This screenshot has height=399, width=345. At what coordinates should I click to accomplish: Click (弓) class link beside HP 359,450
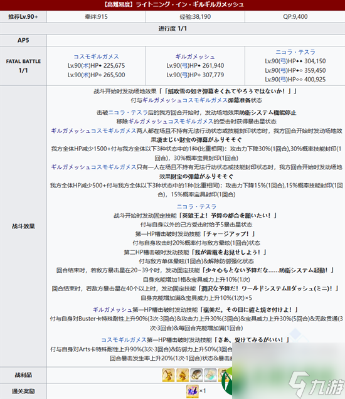(x=283, y=70)
